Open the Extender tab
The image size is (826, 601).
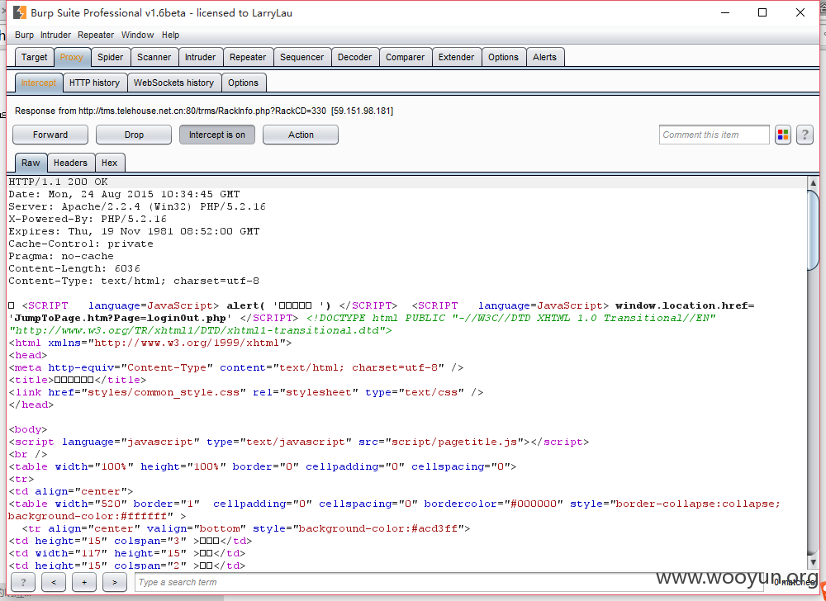coord(456,57)
